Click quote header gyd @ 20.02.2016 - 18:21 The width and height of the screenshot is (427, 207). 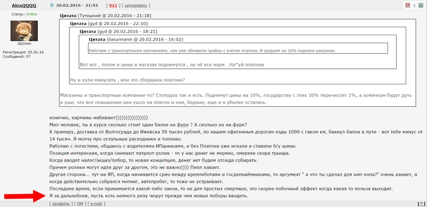(118, 31)
